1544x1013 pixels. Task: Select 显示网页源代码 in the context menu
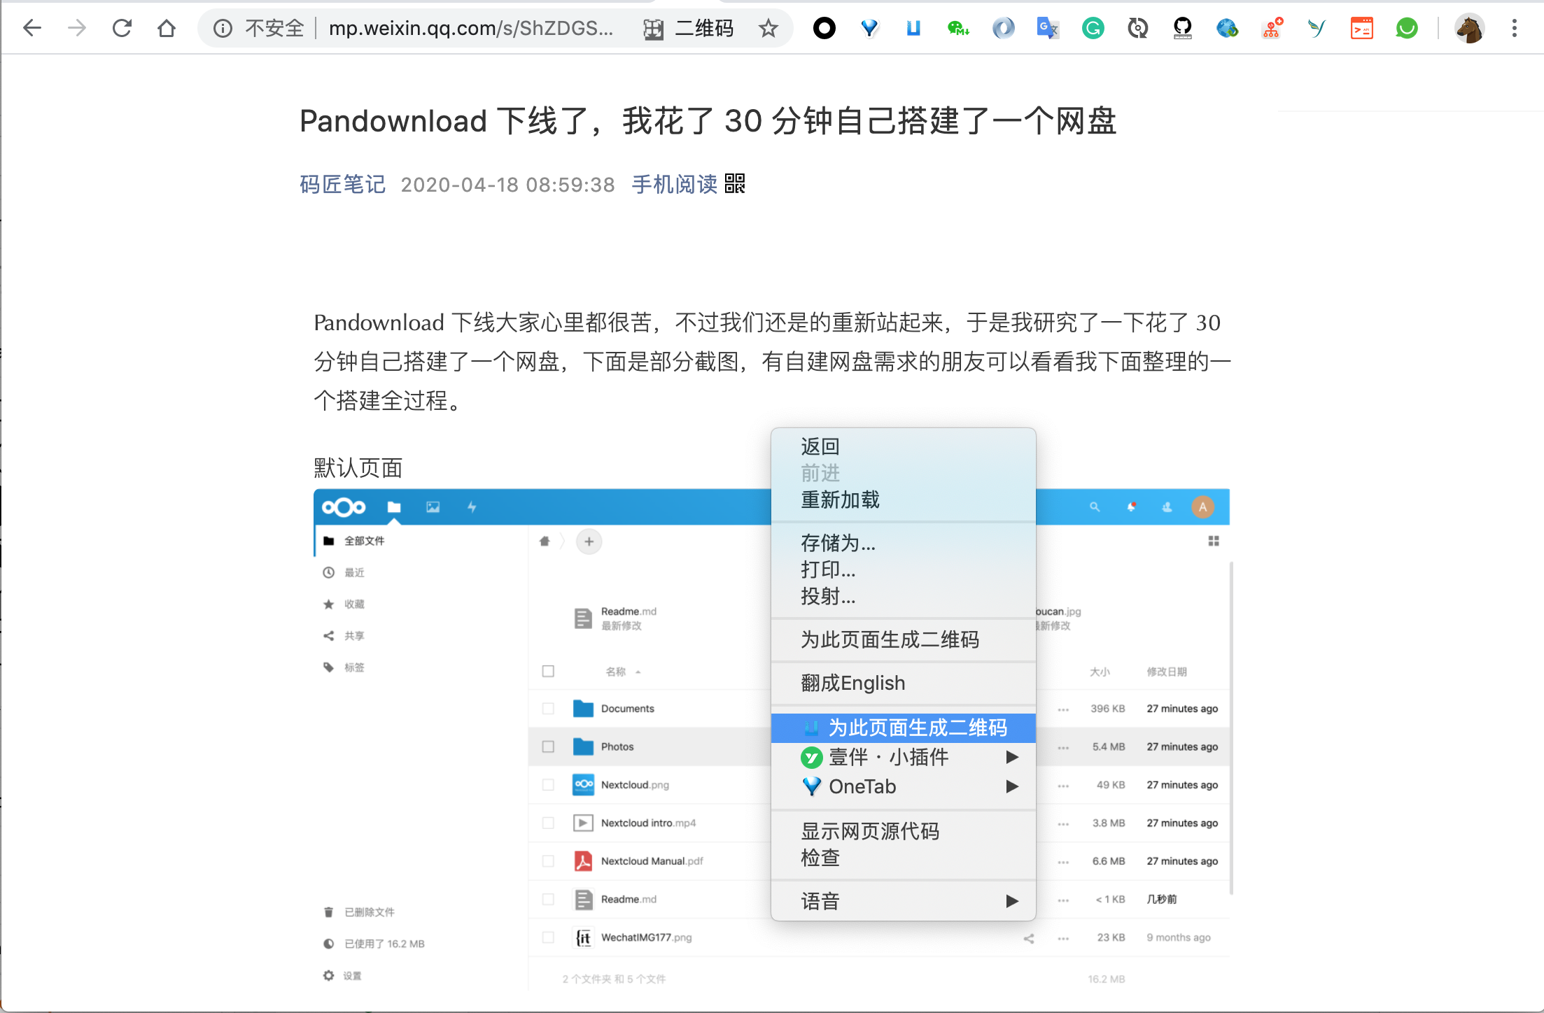(x=903, y=831)
